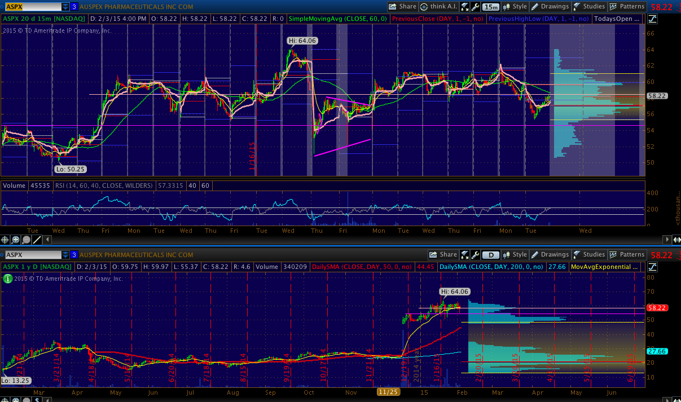681x402 pixels.
Task: Open Studies menu in upper chart
Action: (589, 7)
